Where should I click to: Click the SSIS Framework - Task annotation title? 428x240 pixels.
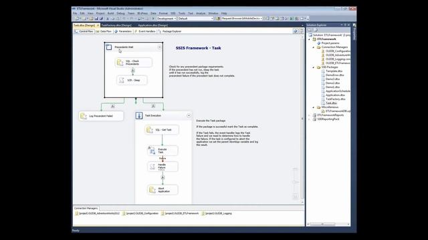[x=199, y=48]
